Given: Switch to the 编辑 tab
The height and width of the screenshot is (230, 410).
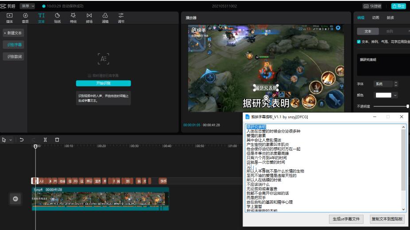Looking at the screenshot, I should coord(361,18).
